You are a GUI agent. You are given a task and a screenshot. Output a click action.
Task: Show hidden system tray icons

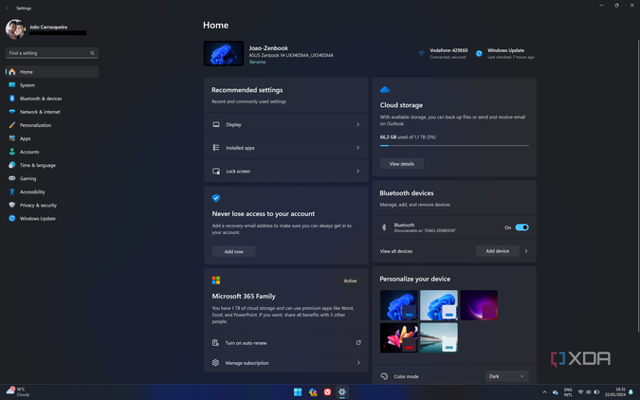(x=544, y=392)
